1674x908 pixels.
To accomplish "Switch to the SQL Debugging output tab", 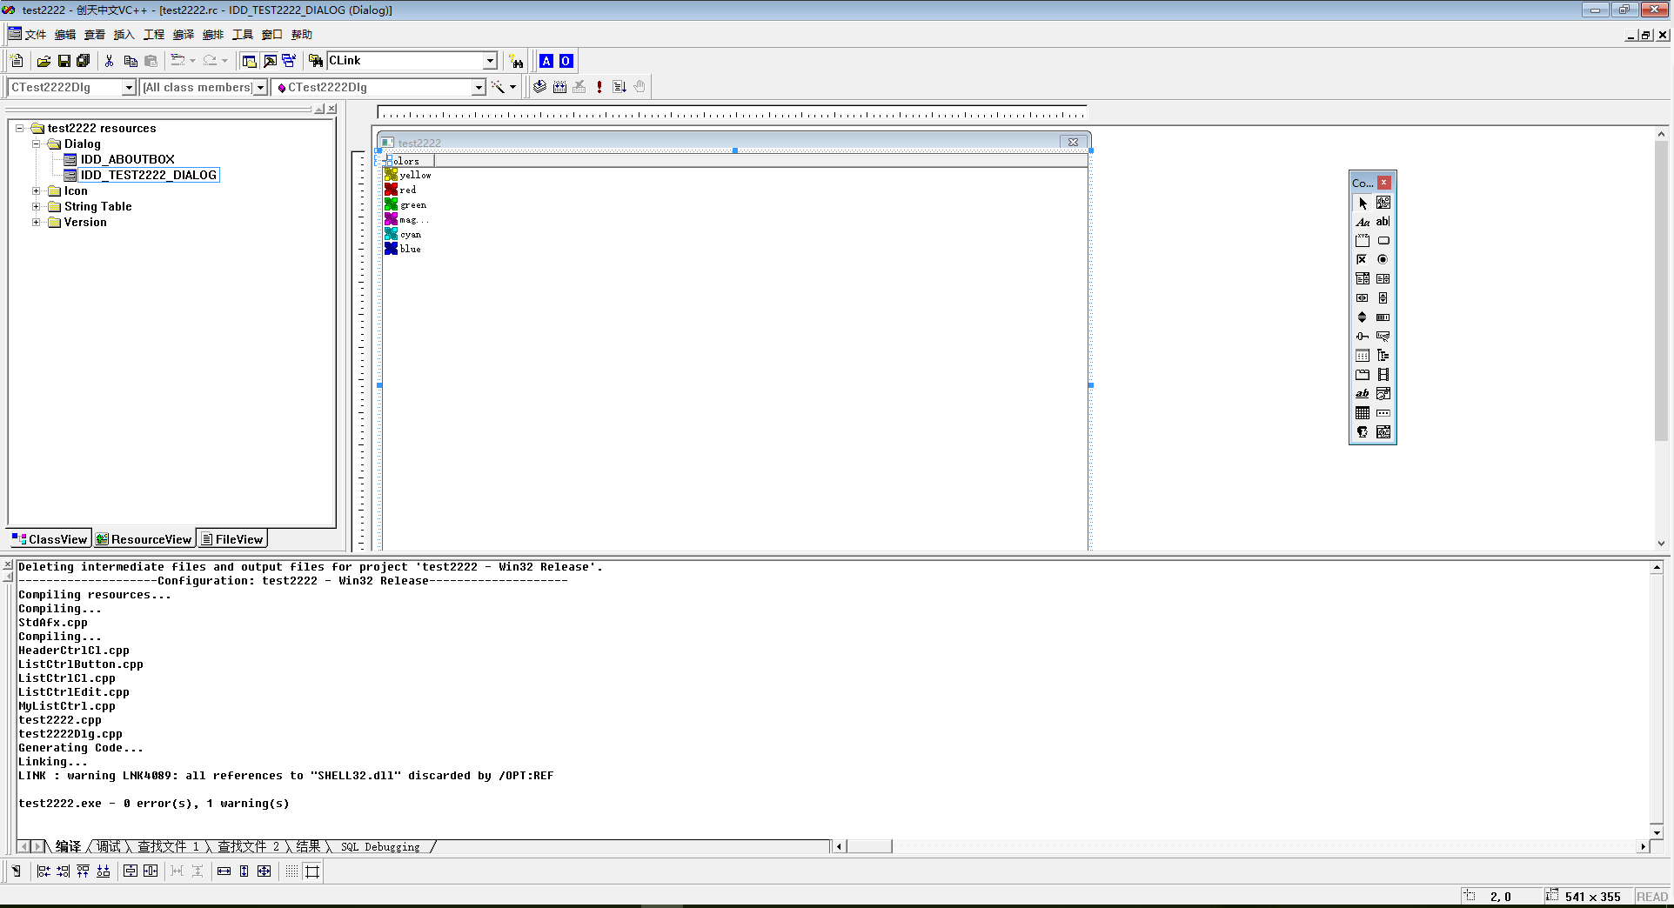I will coord(380,846).
